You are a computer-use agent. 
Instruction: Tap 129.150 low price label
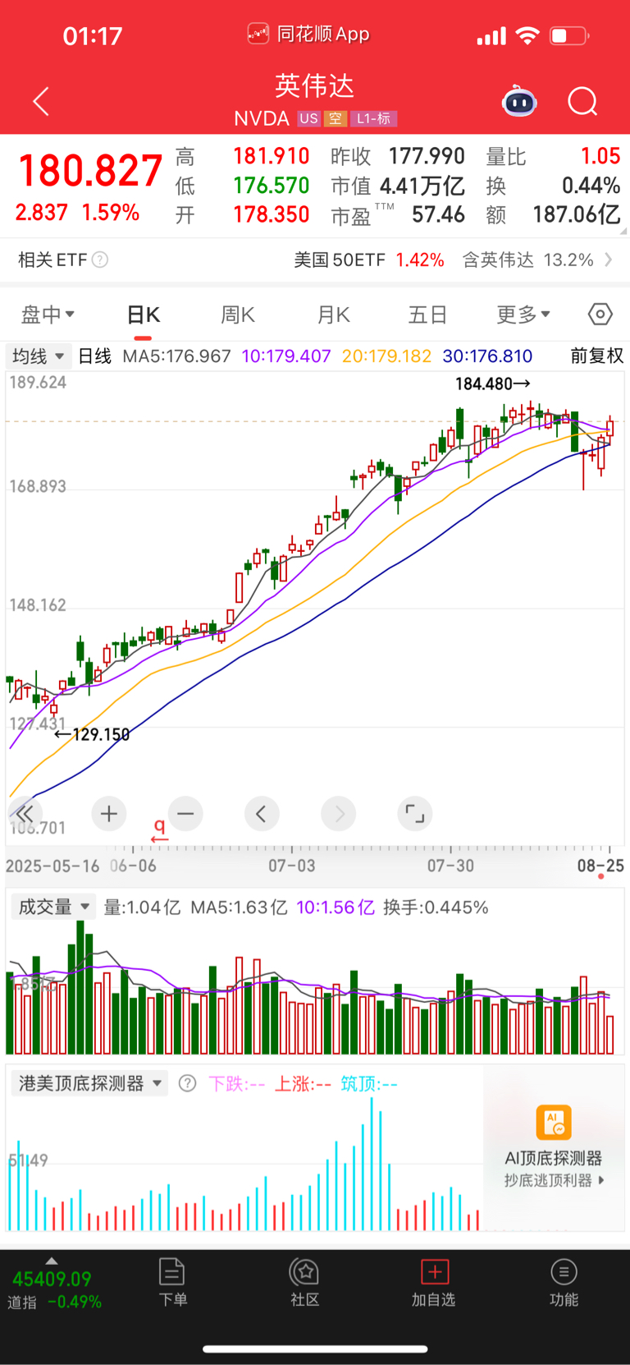(92, 734)
